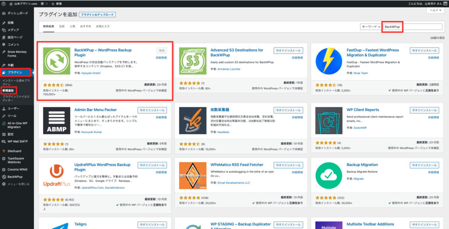Open プラグイン in the sidebar
The width and height of the screenshot is (449, 229).
click(15, 72)
